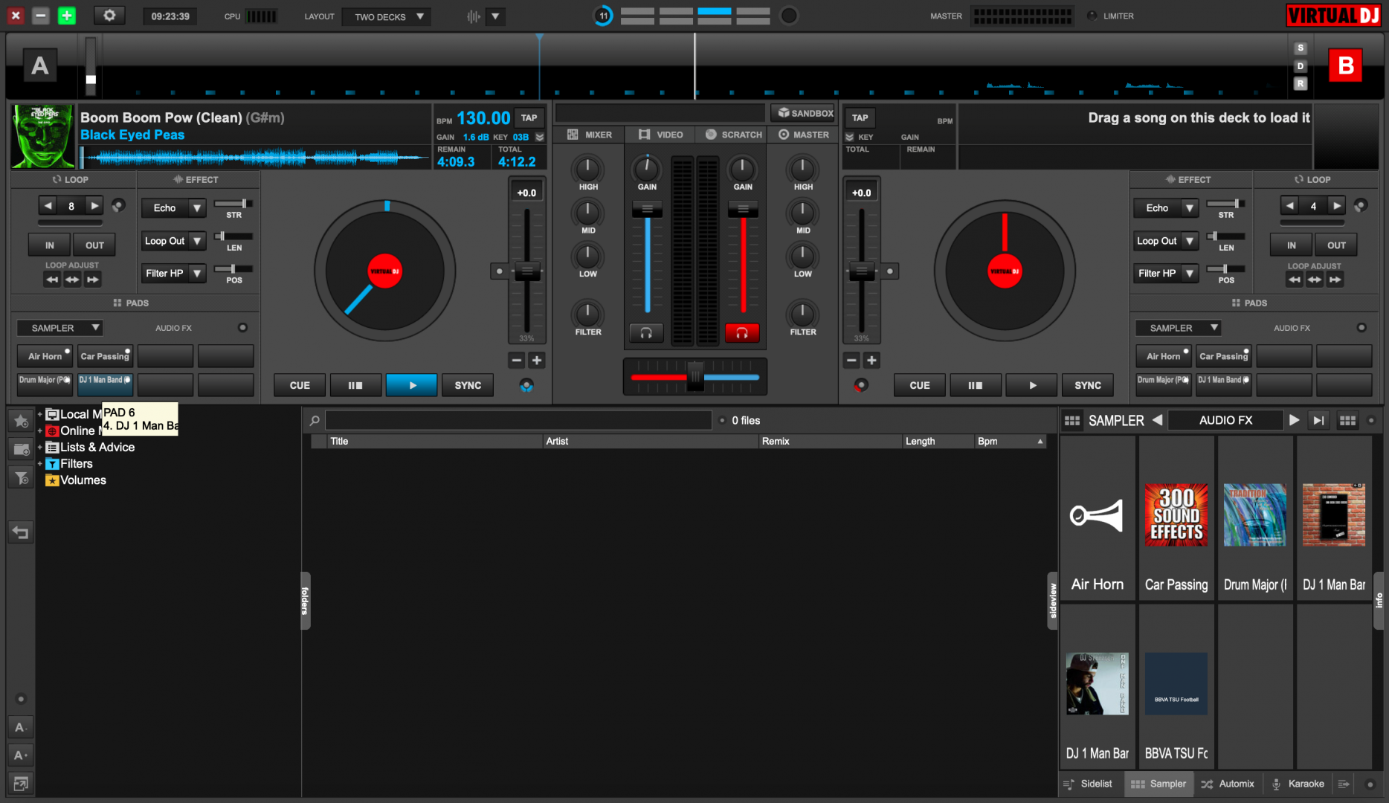
Task: Open the Karaoke tab
Action: coord(1298,784)
